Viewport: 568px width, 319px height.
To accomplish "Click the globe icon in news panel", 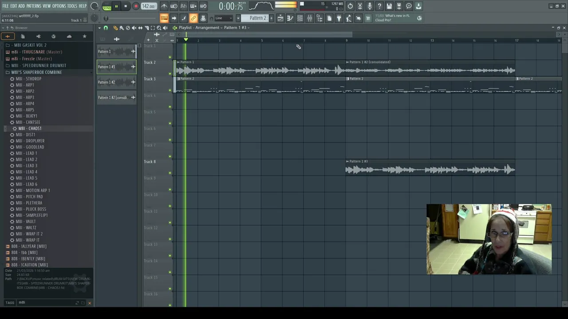I will 419,18.
